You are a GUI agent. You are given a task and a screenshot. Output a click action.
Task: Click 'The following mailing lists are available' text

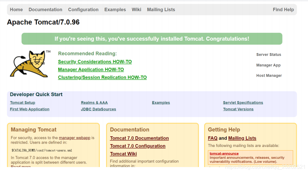coord(244,146)
